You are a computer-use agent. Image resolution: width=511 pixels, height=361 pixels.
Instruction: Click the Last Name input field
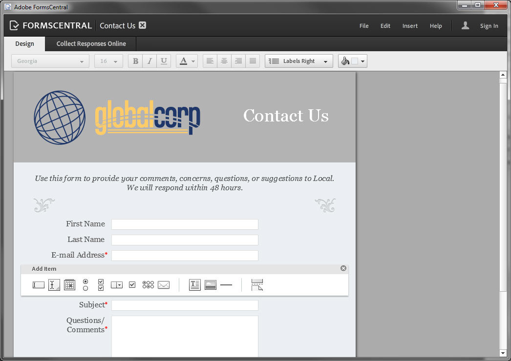pos(185,240)
